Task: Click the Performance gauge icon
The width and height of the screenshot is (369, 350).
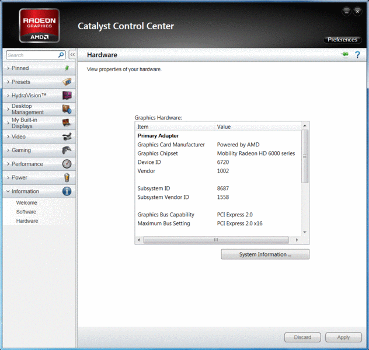Action: (67, 164)
